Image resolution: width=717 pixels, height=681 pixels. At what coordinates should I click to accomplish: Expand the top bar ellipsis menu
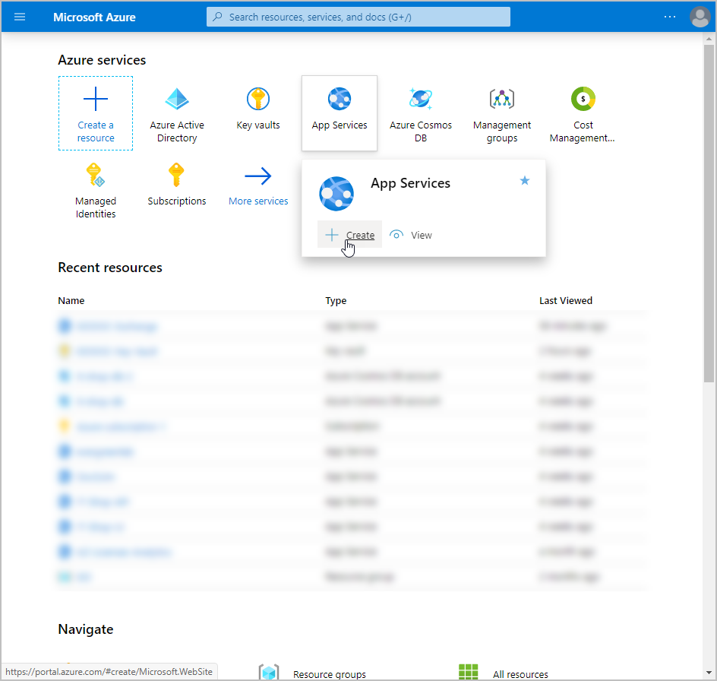(669, 17)
